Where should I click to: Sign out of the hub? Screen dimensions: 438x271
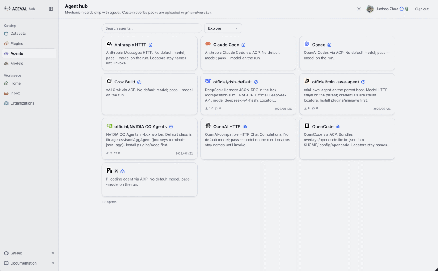(x=421, y=9)
